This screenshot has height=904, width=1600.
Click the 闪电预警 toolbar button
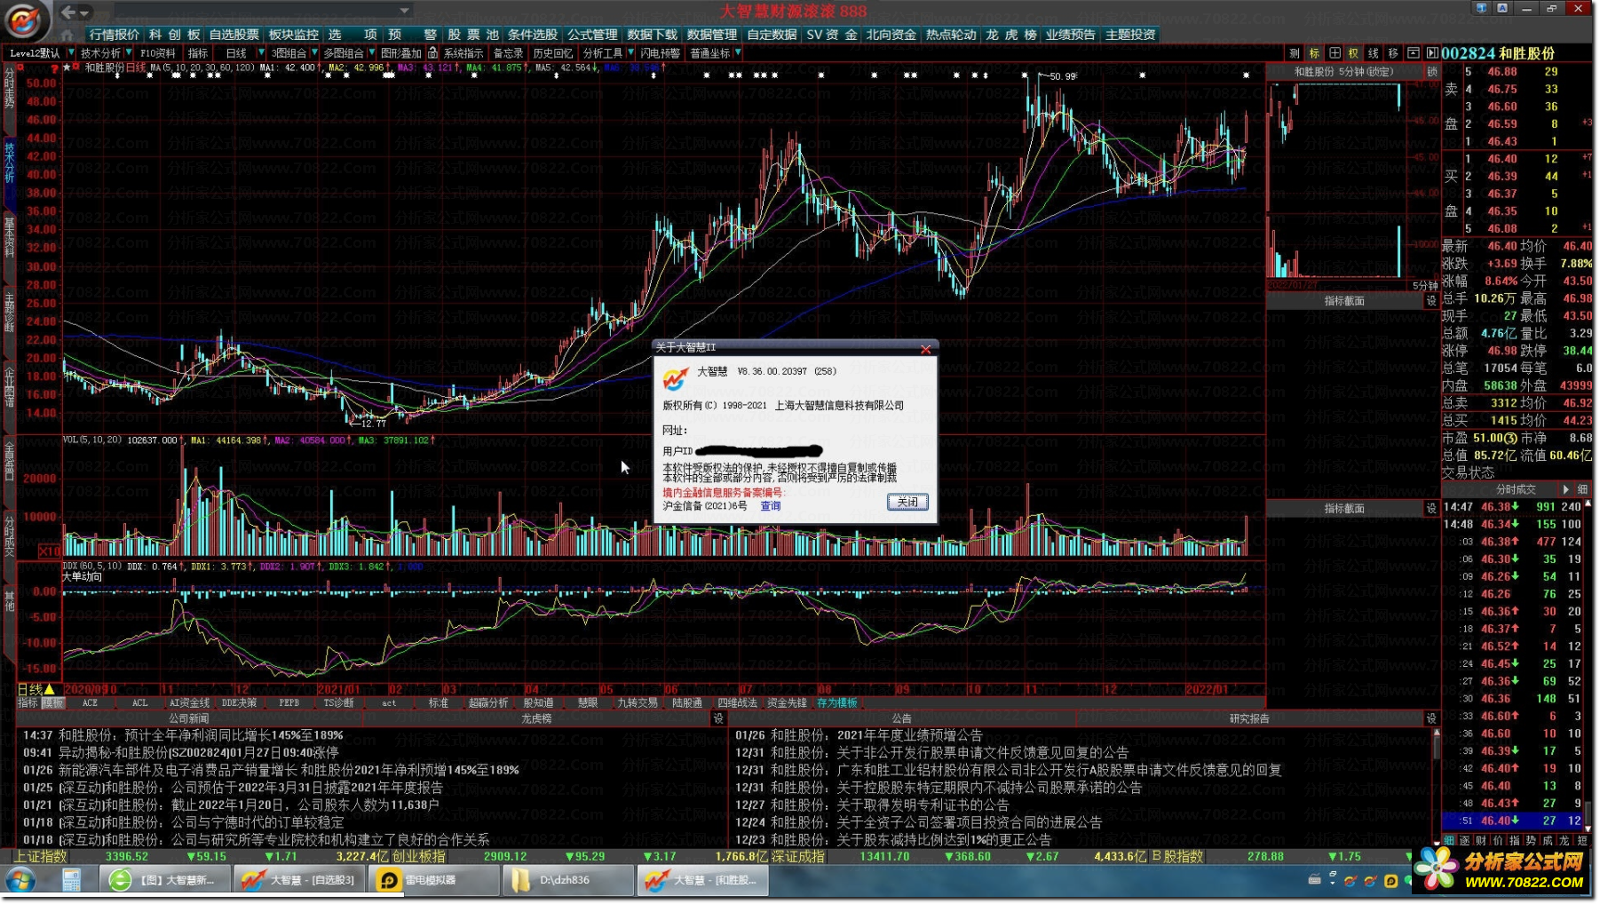pos(661,53)
